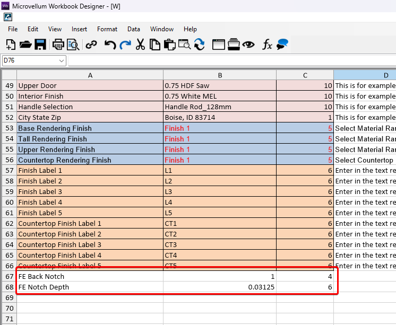The width and height of the screenshot is (396, 325).
Task: Click the New workbook icon
Action: click(11, 45)
